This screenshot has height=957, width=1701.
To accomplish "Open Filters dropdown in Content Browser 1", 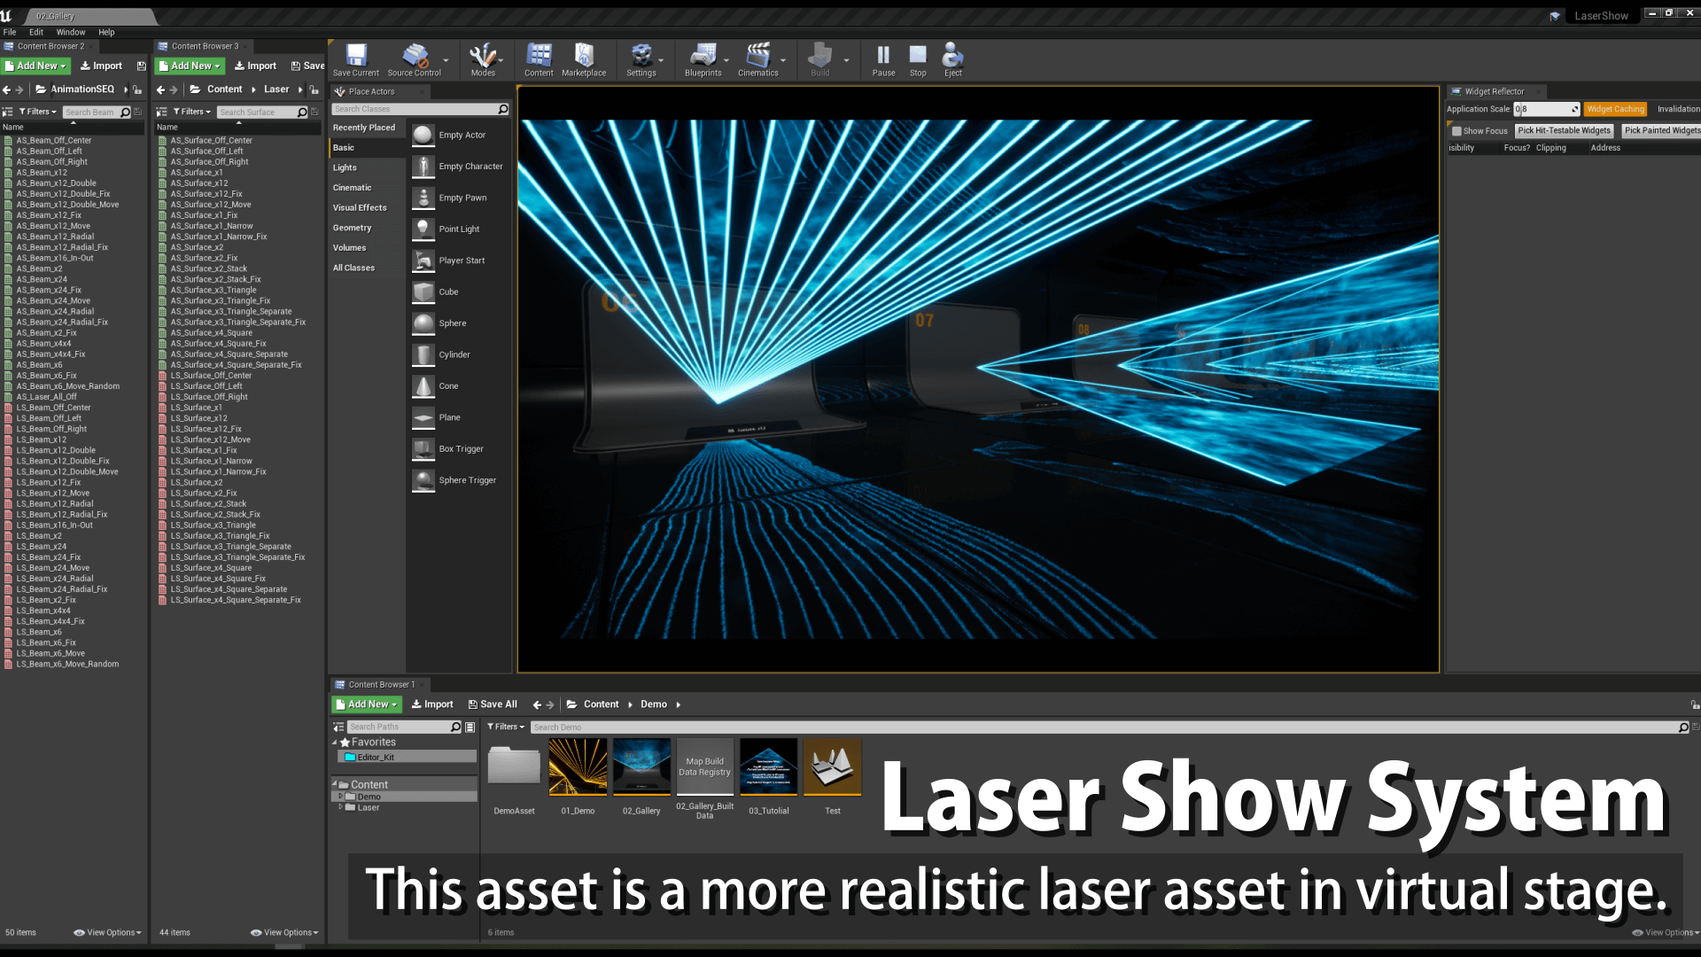I will [506, 727].
